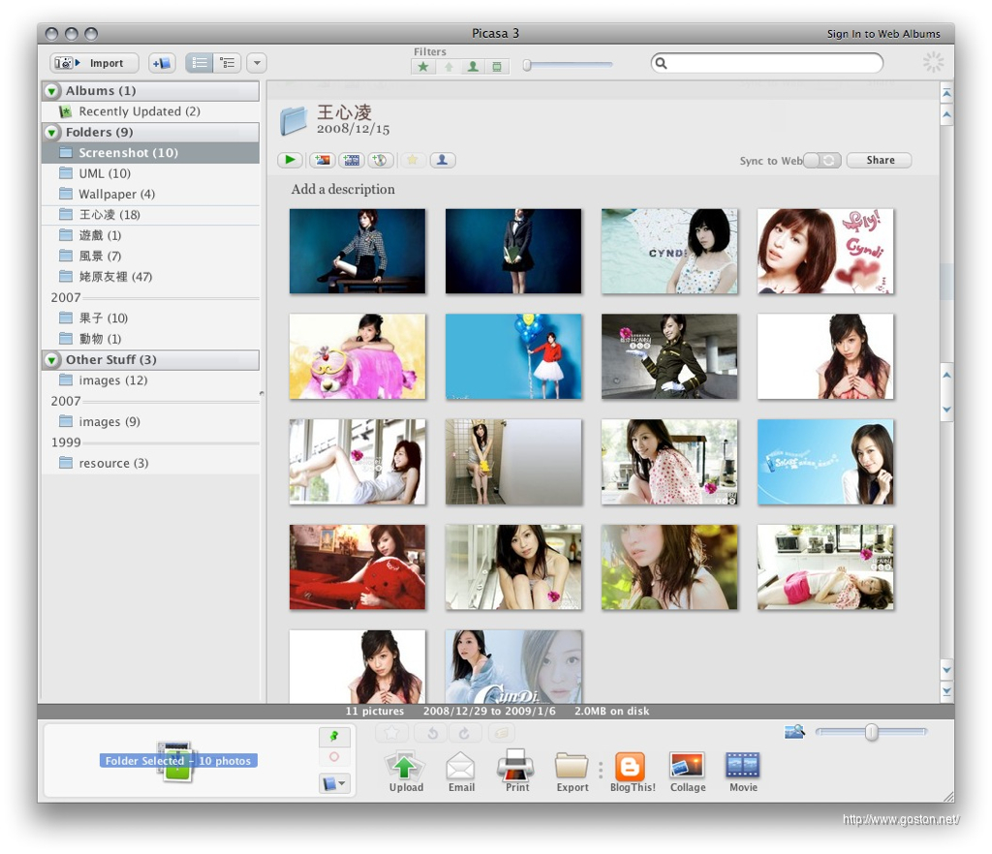The width and height of the screenshot is (992, 854).
Task: Play slideshow with the green play button
Action: coord(290,161)
